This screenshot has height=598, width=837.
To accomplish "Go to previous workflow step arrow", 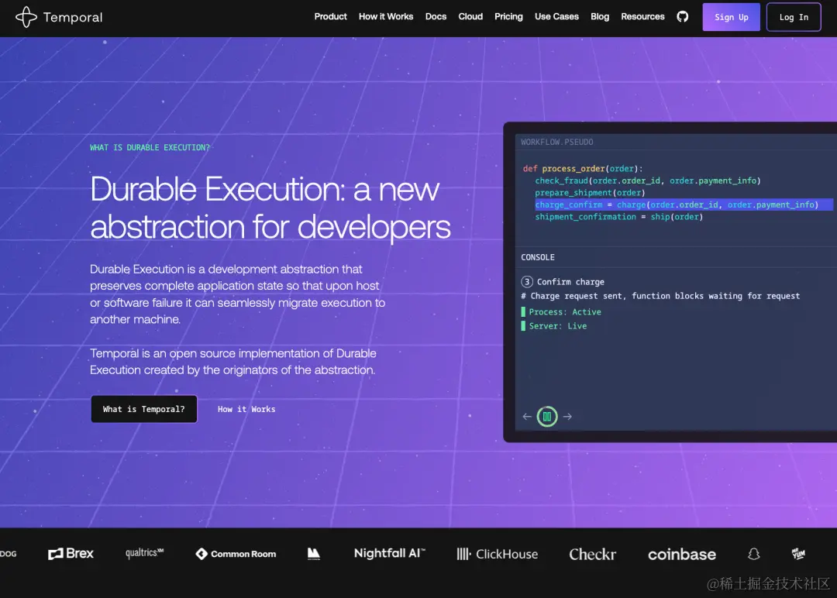I will 527,416.
